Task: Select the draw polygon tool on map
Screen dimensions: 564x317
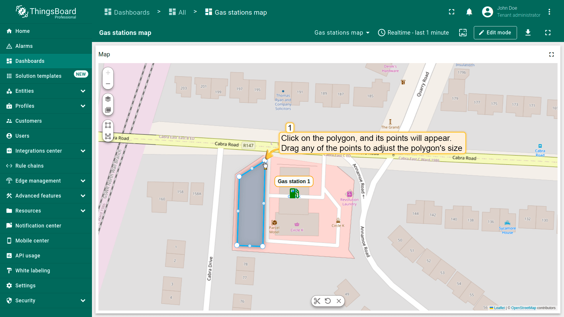Action: click(108, 136)
